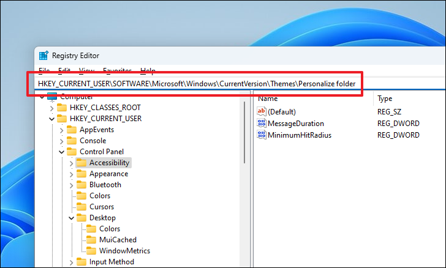This screenshot has width=446, height=268.
Task: Expand the Appearance key
Action: point(71,174)
